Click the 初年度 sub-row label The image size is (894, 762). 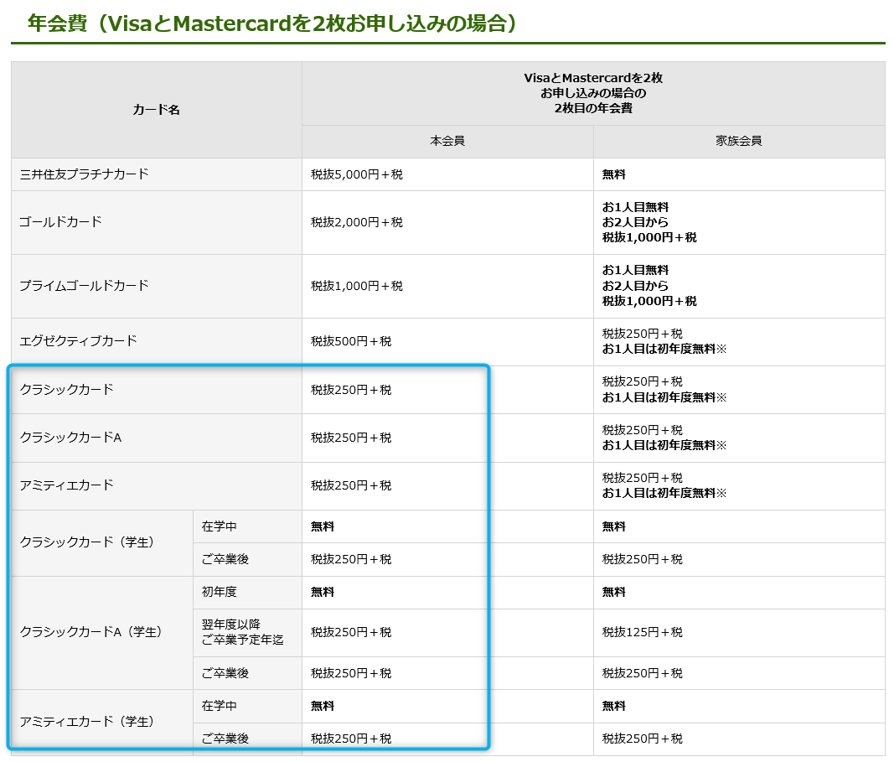(219, 592)
